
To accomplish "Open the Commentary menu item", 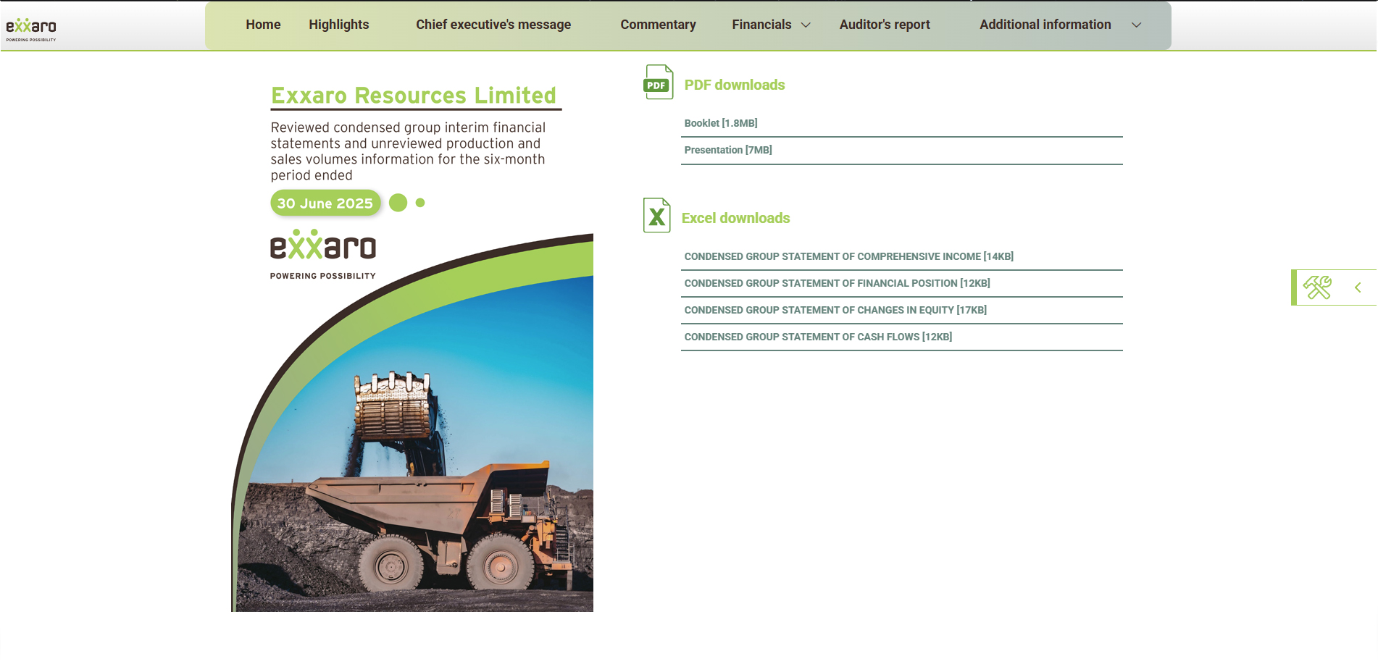I will pos(658,25).
